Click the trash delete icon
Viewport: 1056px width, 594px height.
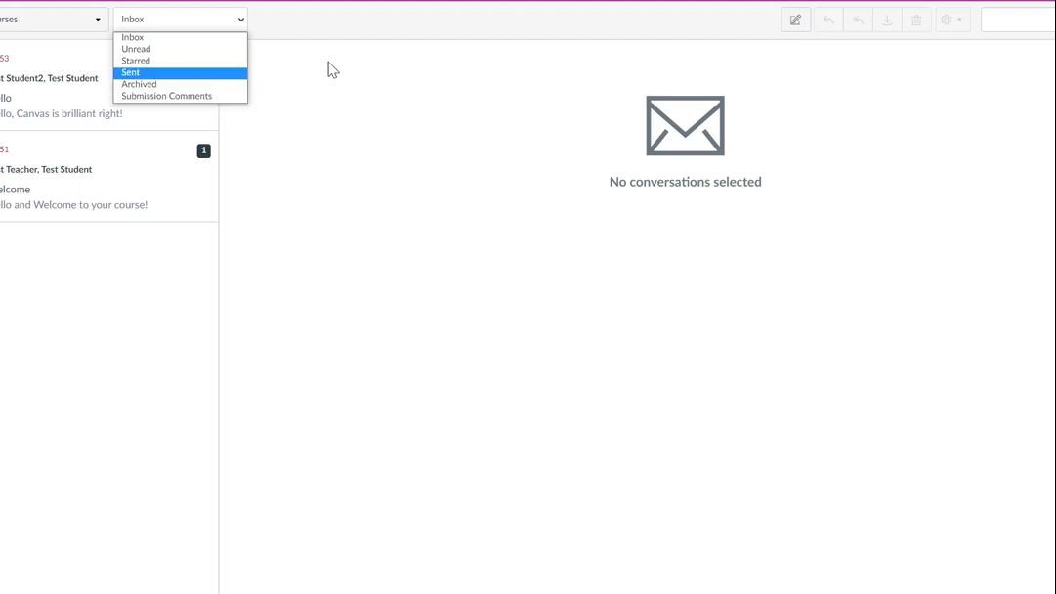click(x=916, y=20)
